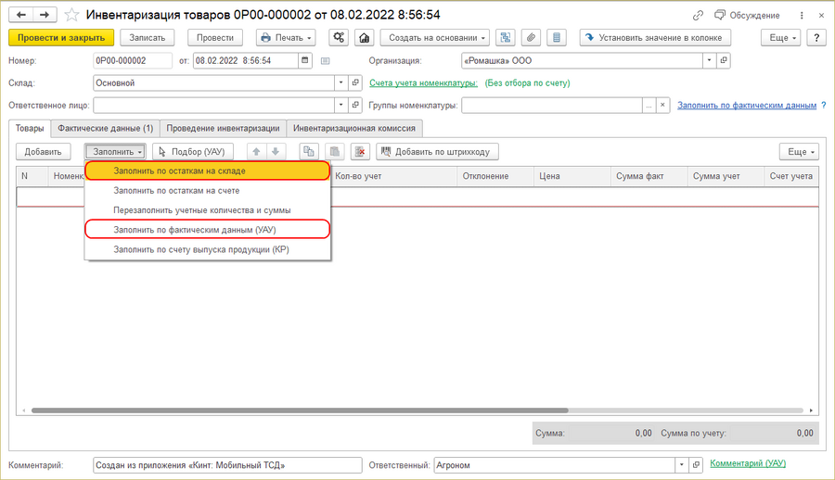The height and width of the screenshot is (480, 835).
Task: Move row up arrow icon
Action: (256, 152)
